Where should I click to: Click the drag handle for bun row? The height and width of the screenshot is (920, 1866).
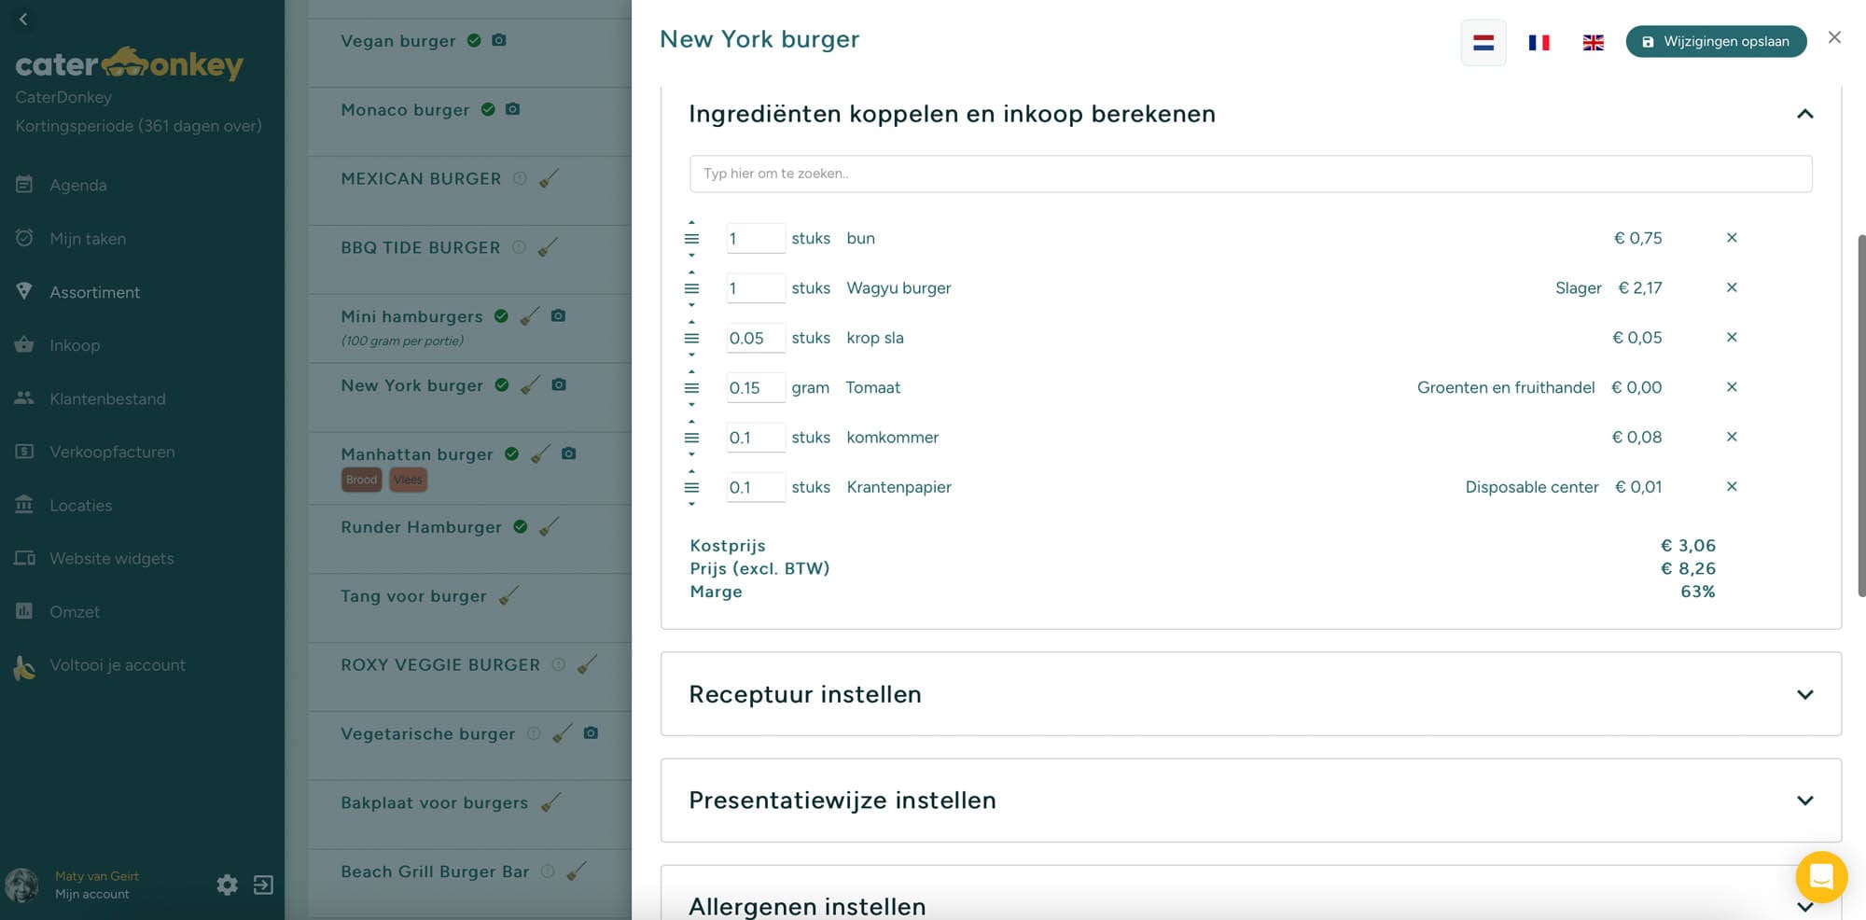pos(691,239)
